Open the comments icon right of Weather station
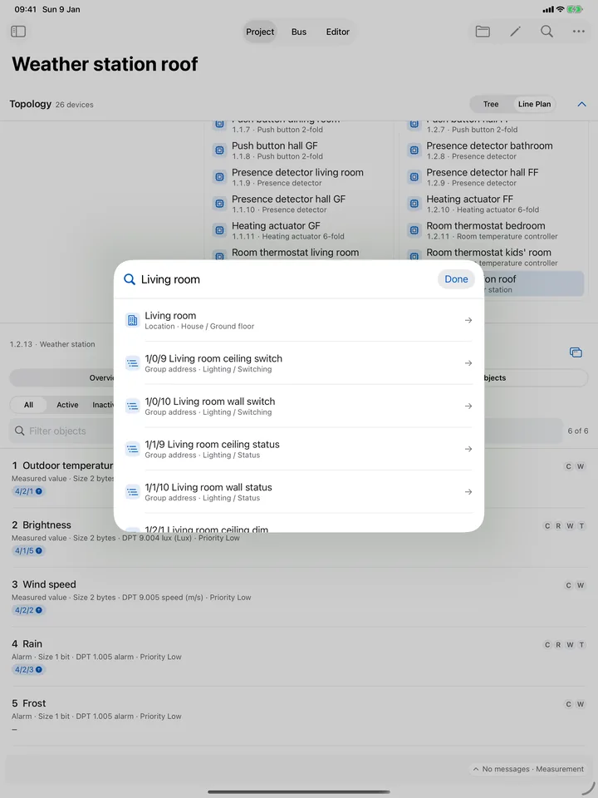Viewport: 598px width, 798px height. click(576, 352)
